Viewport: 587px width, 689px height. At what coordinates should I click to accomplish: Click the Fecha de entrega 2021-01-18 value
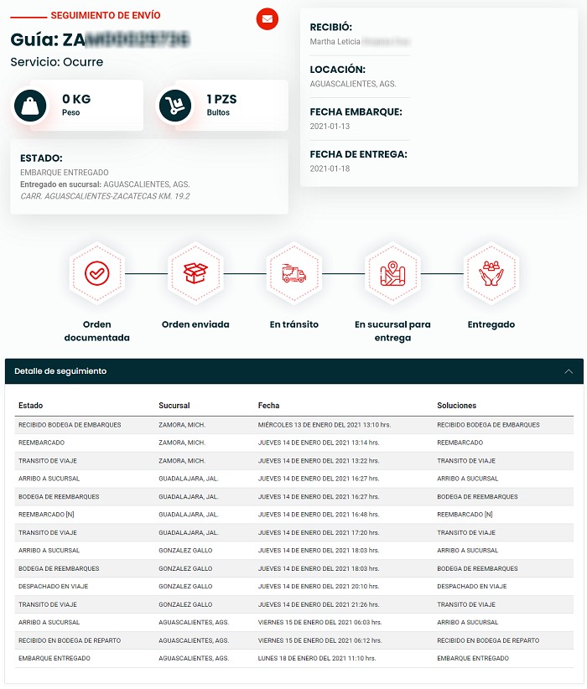pos(330,168)
